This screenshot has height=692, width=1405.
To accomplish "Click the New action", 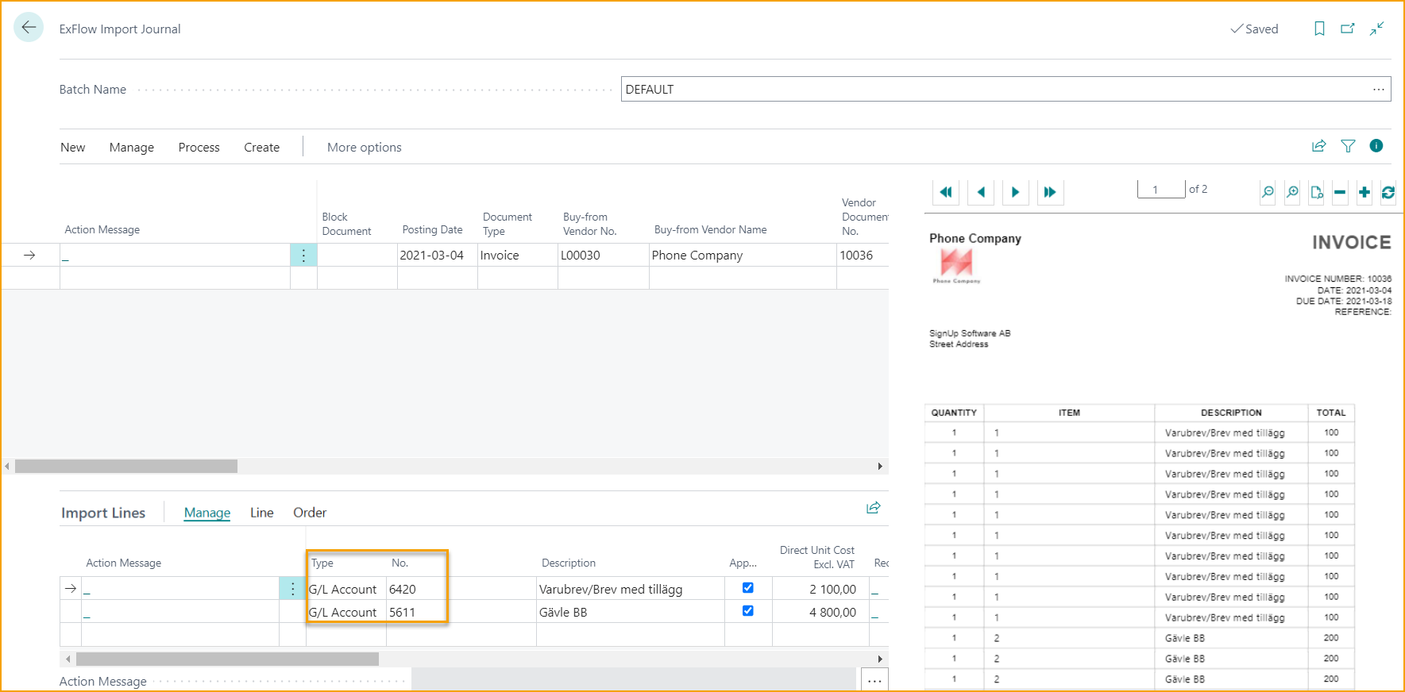I will click(x=72, y=148).
